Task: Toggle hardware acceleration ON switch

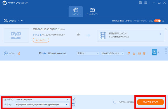Action: [x=157, y=21]
